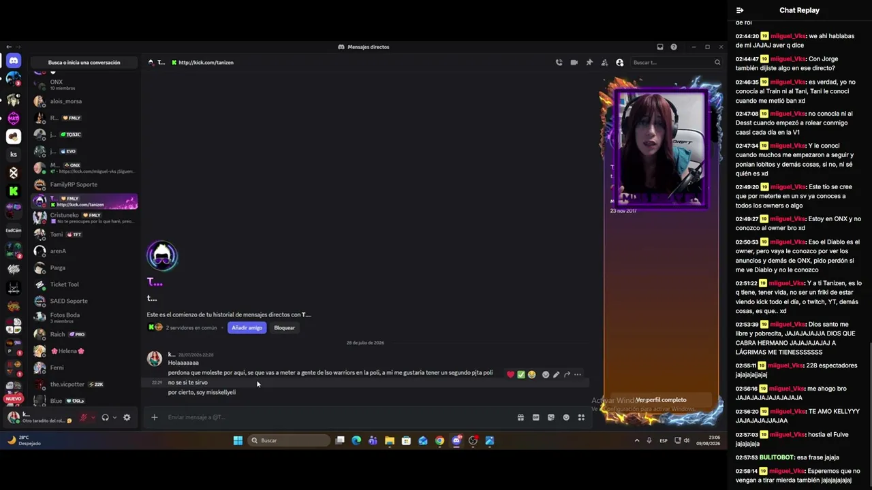This screenshot has width=872, height=490.
Task: Click 'Ver perfil completo' on profile panel
Action: click(x=661, y=400)
